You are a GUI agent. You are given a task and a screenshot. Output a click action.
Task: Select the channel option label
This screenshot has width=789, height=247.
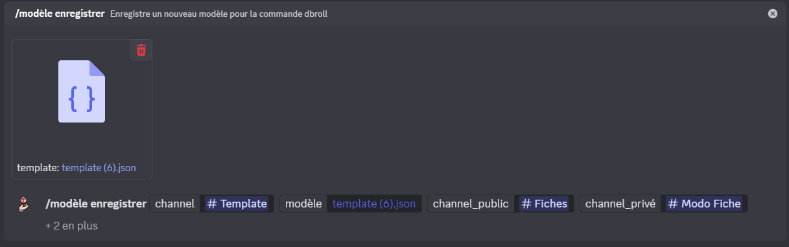pos(175,204)
